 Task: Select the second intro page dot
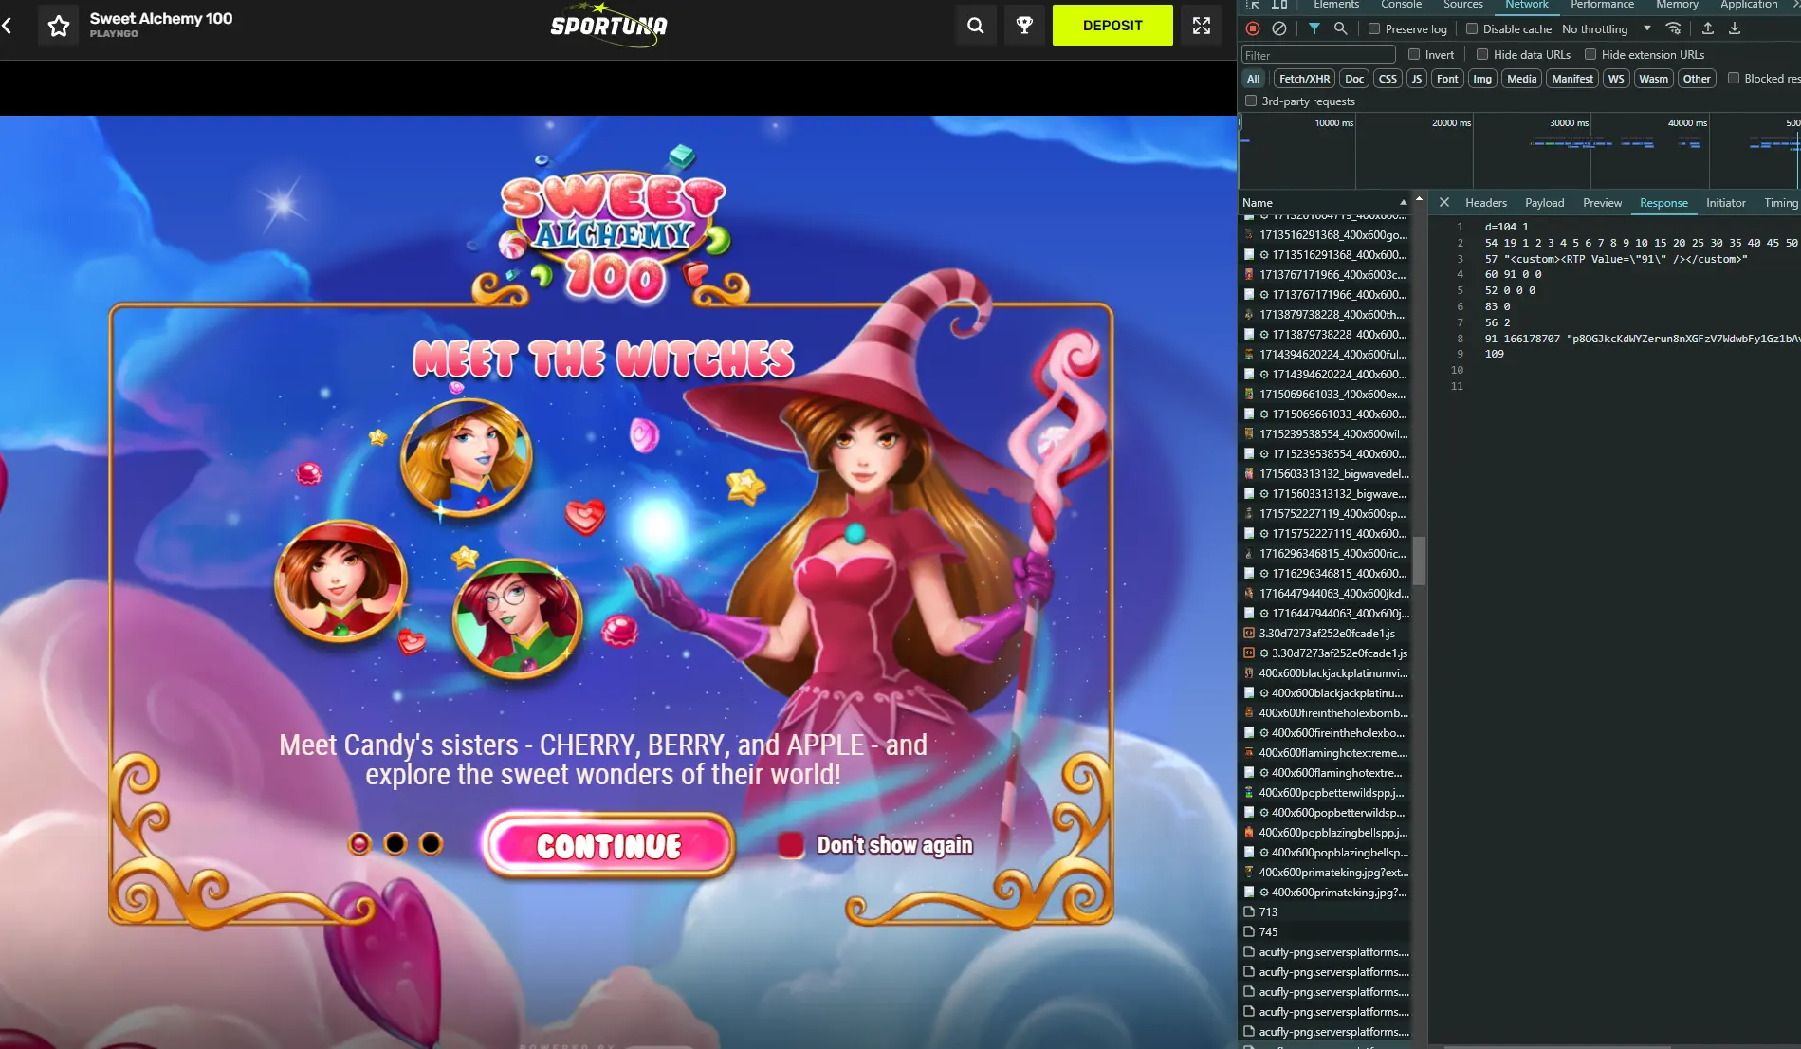(395, 843)
